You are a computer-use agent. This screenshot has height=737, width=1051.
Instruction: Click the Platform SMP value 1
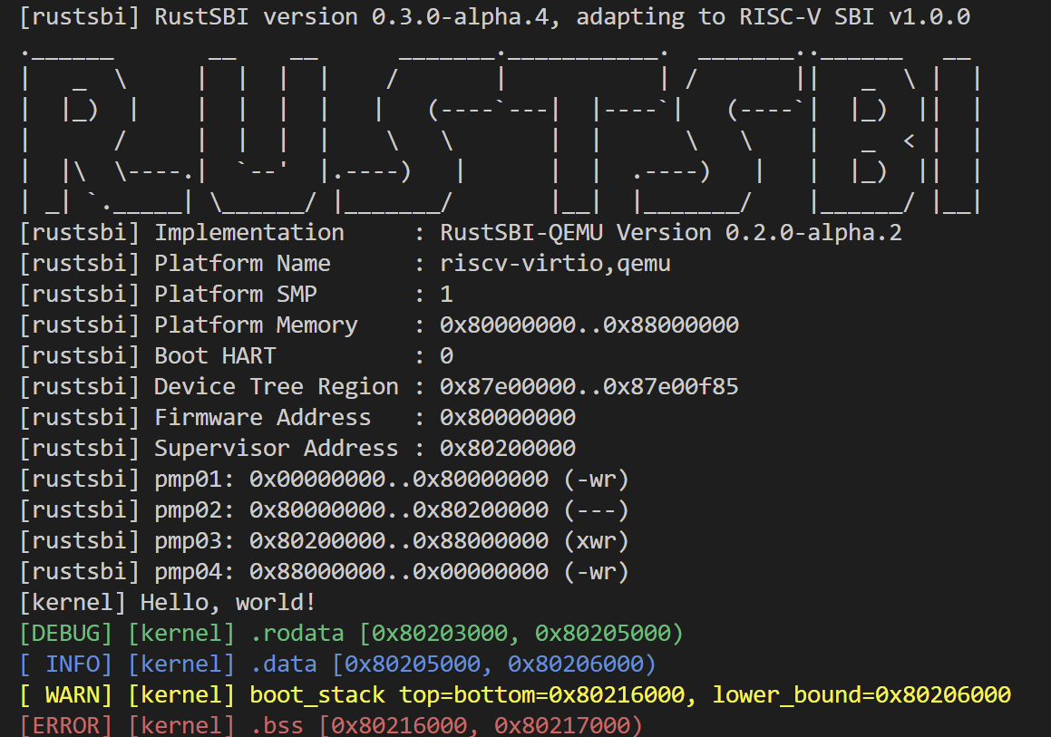446,295
